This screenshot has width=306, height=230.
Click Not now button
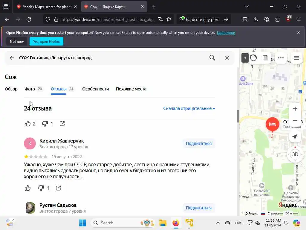pyautogui.click(x=17, y=41)
